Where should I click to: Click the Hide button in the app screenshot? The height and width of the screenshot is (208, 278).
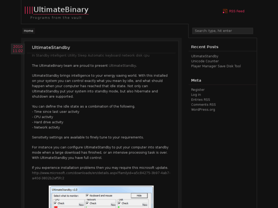coord(139,195)
